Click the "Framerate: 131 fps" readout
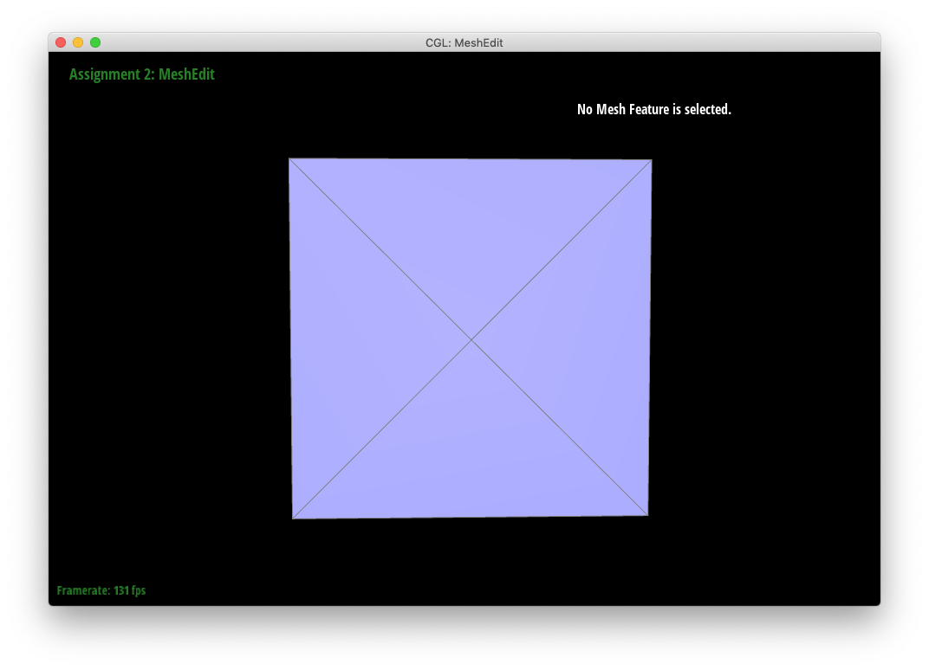Image resolution: width=929 pixels, height=670 pixels. pyautogui.click(x=101, y=590)
